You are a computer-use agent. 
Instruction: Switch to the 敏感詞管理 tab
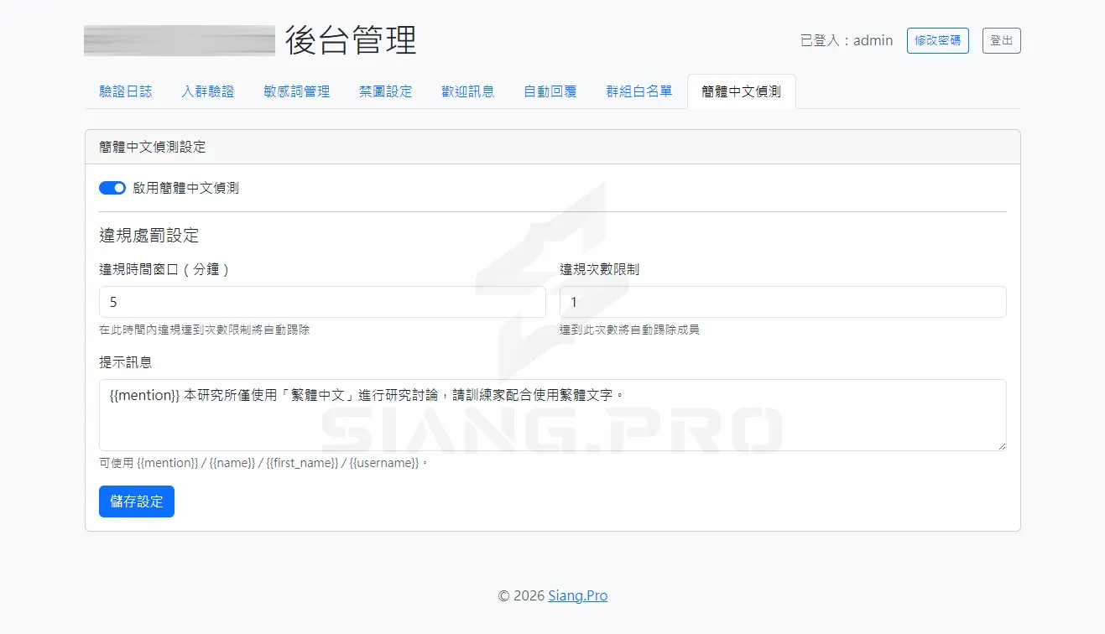295,92
